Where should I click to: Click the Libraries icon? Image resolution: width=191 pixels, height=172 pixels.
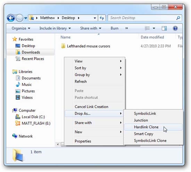tap(15, 72)
